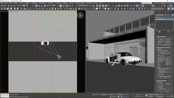Open the Motion tab in command panel
This screenshot has width=174, height=98.
coord(165,12)
